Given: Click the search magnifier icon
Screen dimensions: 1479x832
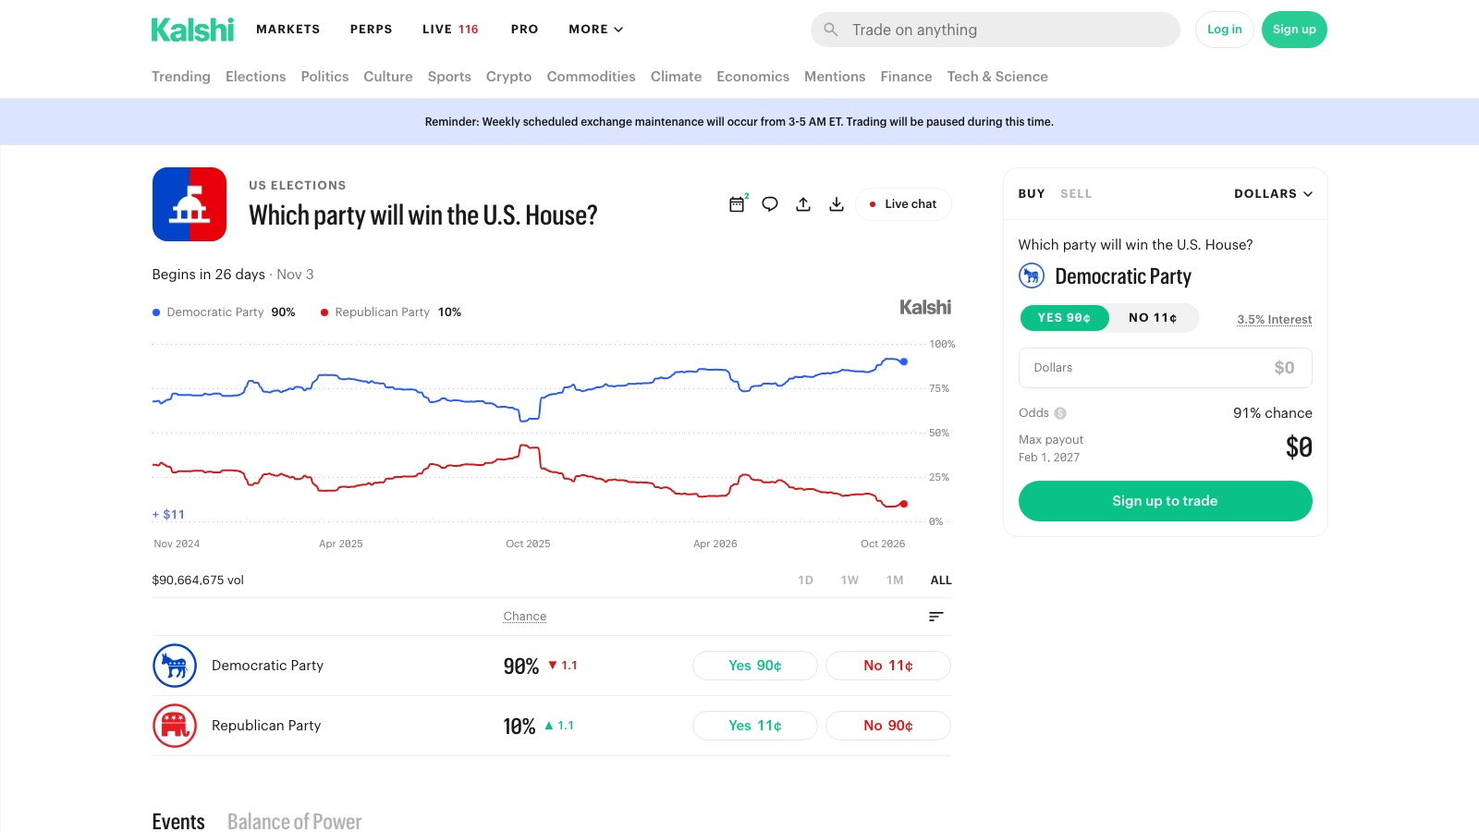Looking at the screenshot, I should (831, 30).
